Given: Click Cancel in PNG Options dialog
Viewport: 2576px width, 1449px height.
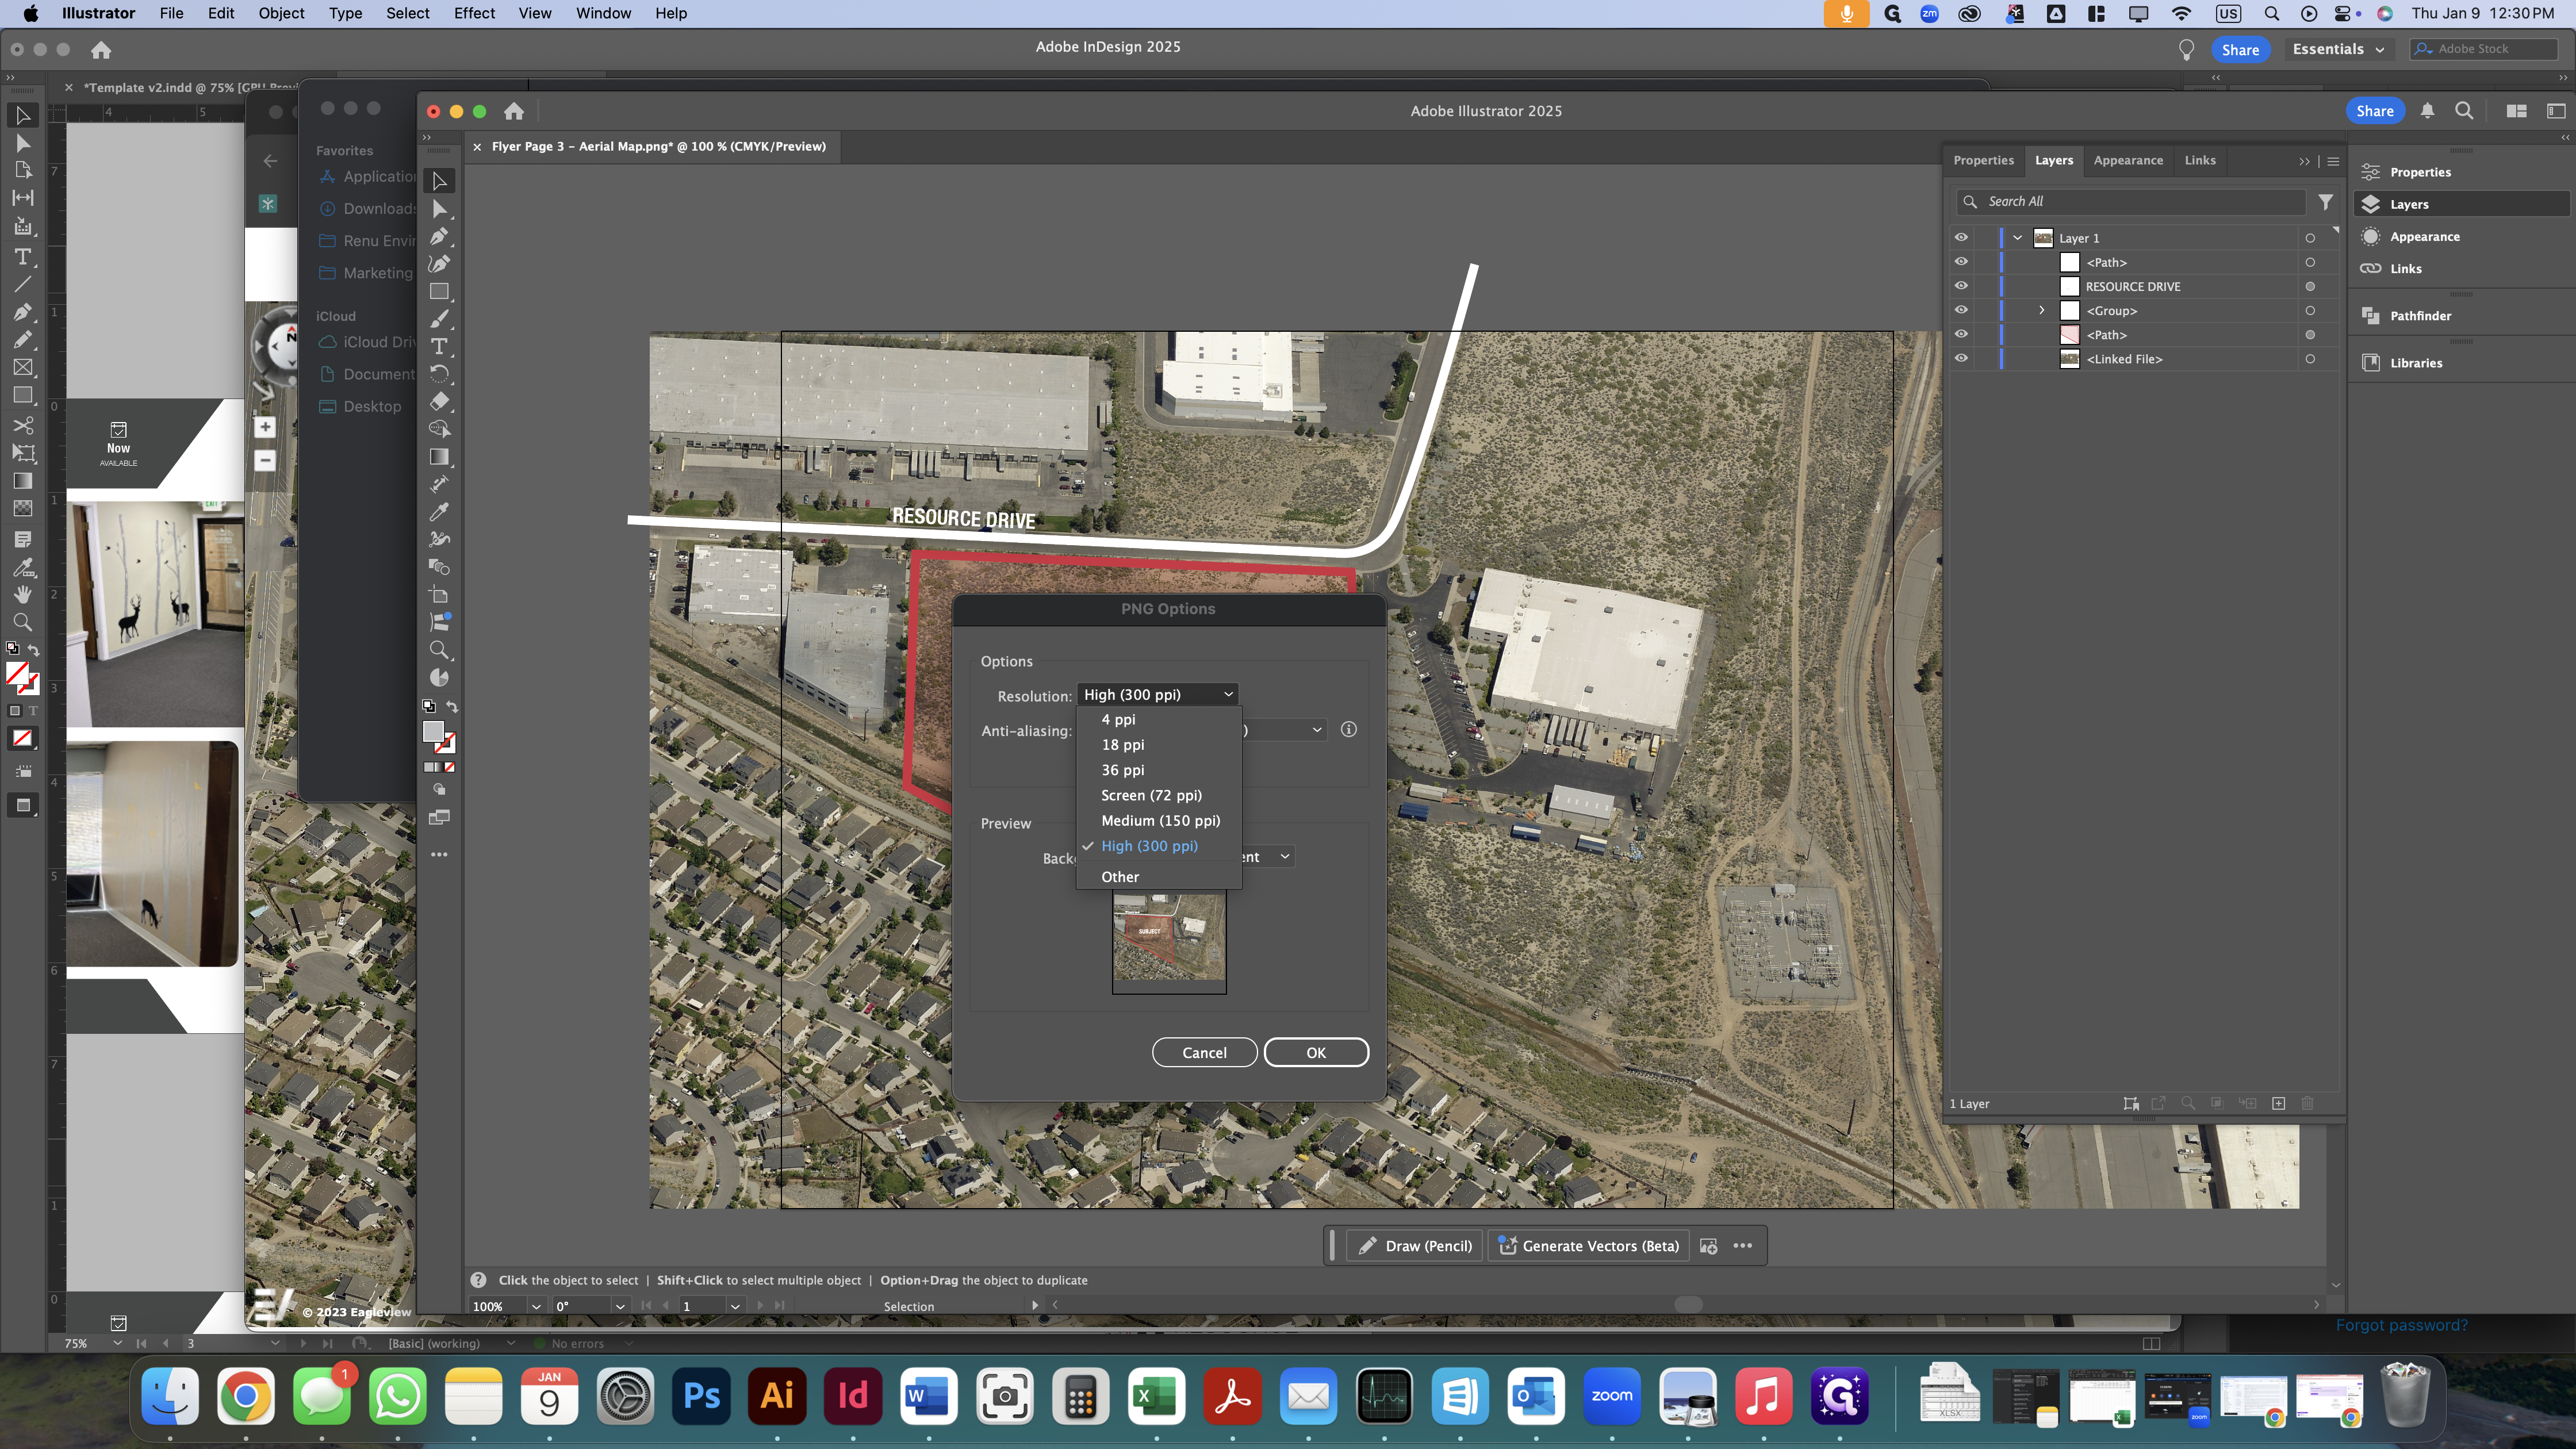Looking at the screenshot, I should coord(1204,1052).
